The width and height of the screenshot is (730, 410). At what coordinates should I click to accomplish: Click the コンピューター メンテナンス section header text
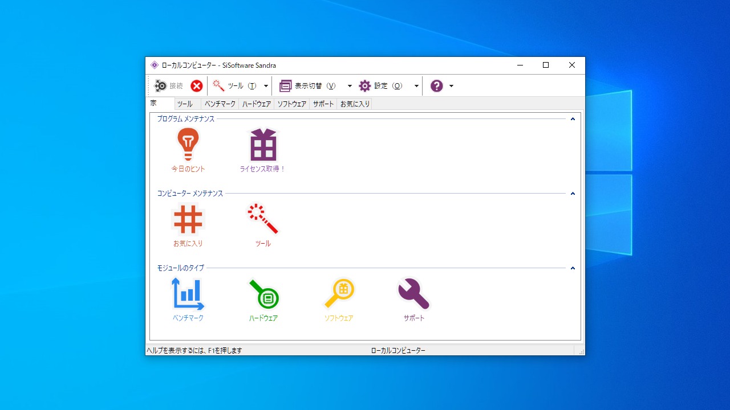190,194
